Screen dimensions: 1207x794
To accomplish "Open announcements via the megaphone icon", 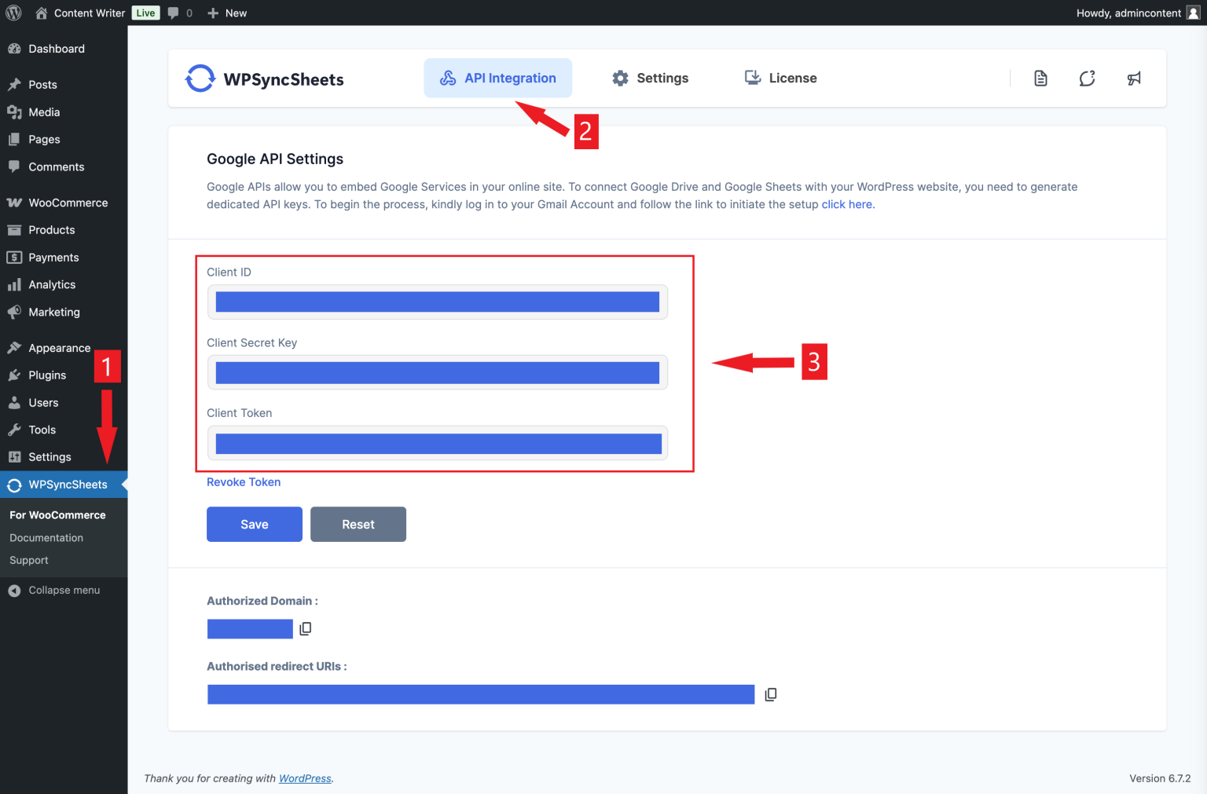I will click(1134, 78).
